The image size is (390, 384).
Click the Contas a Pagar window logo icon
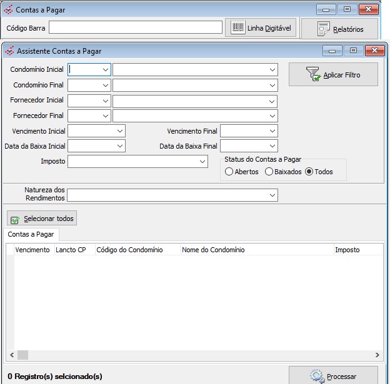9,10
